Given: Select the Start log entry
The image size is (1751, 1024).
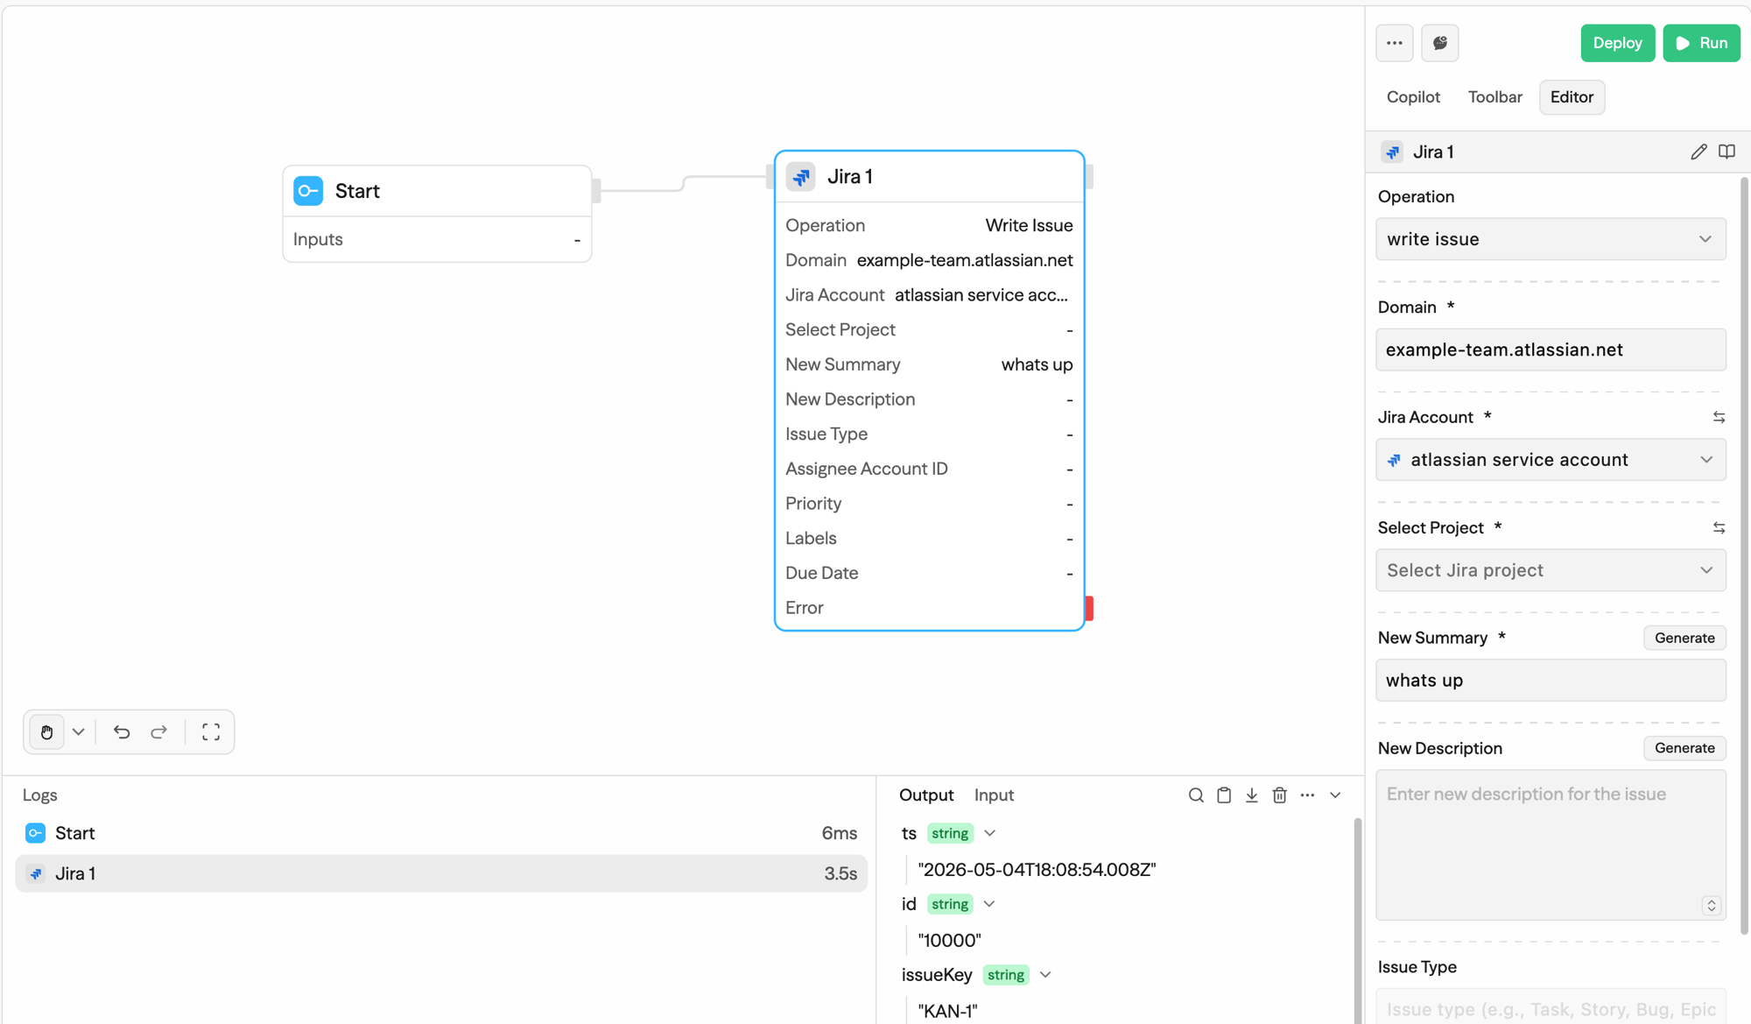Looking at the screenshot, I should pyautogui.click(x=441, y=833).
